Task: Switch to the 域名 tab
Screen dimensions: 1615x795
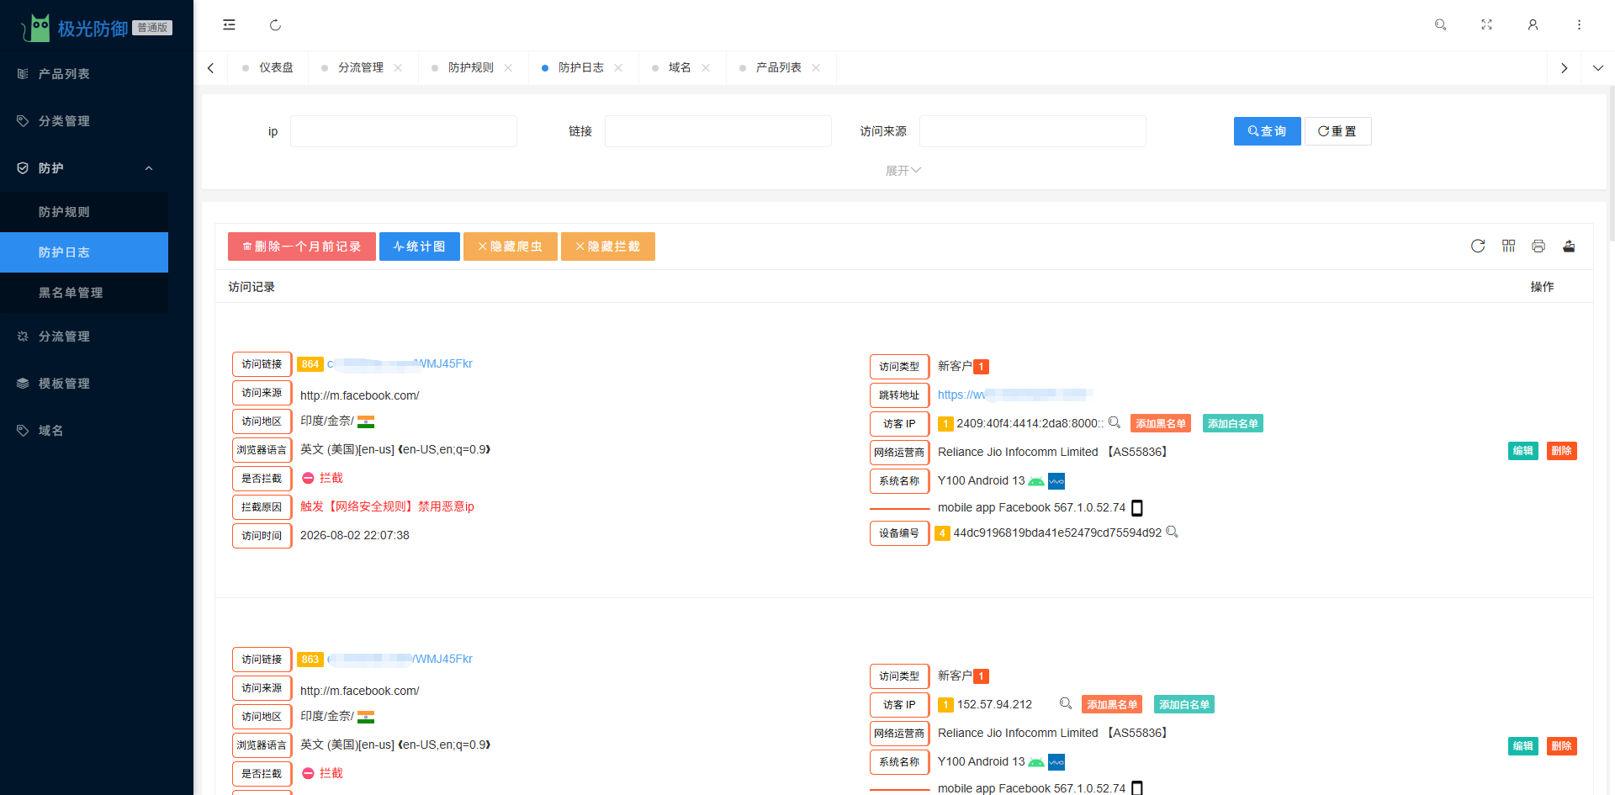Action: (680, 68)
